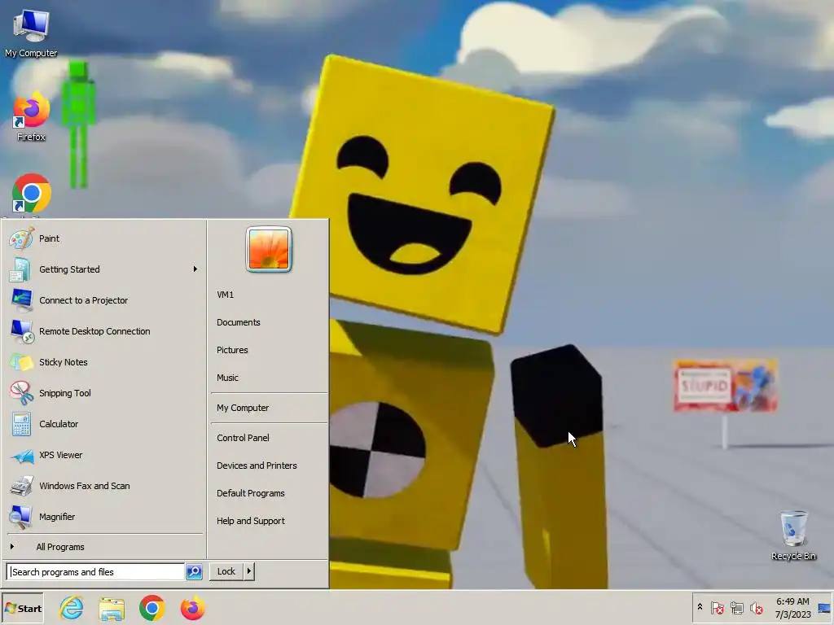Launch Chrome from the taskbar
834x625 pixels.
[152, 608]
